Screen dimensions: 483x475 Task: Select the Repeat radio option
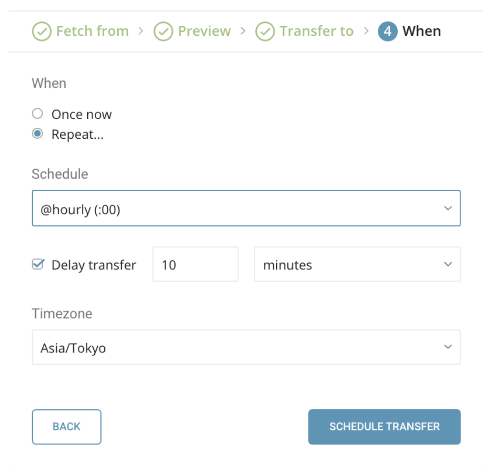pyautogui.click(x=37, y=134)
